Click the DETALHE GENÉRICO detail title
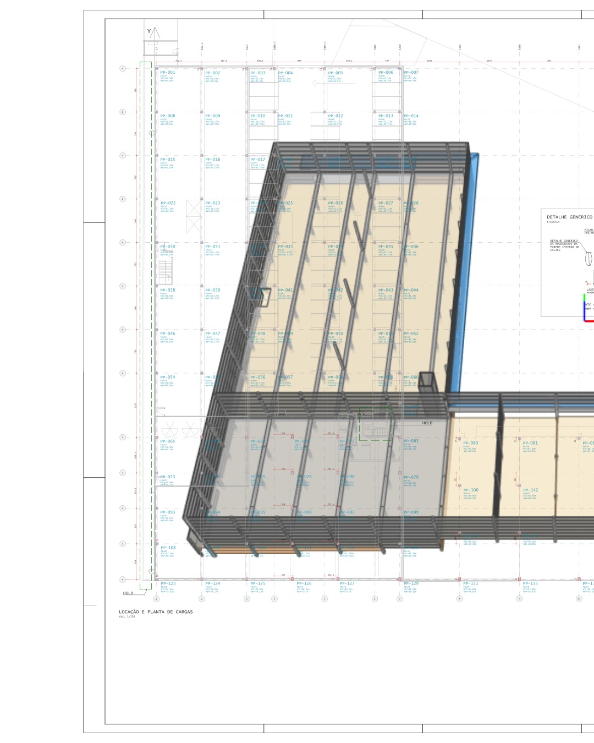594x743 pixels. click(570, 217)
